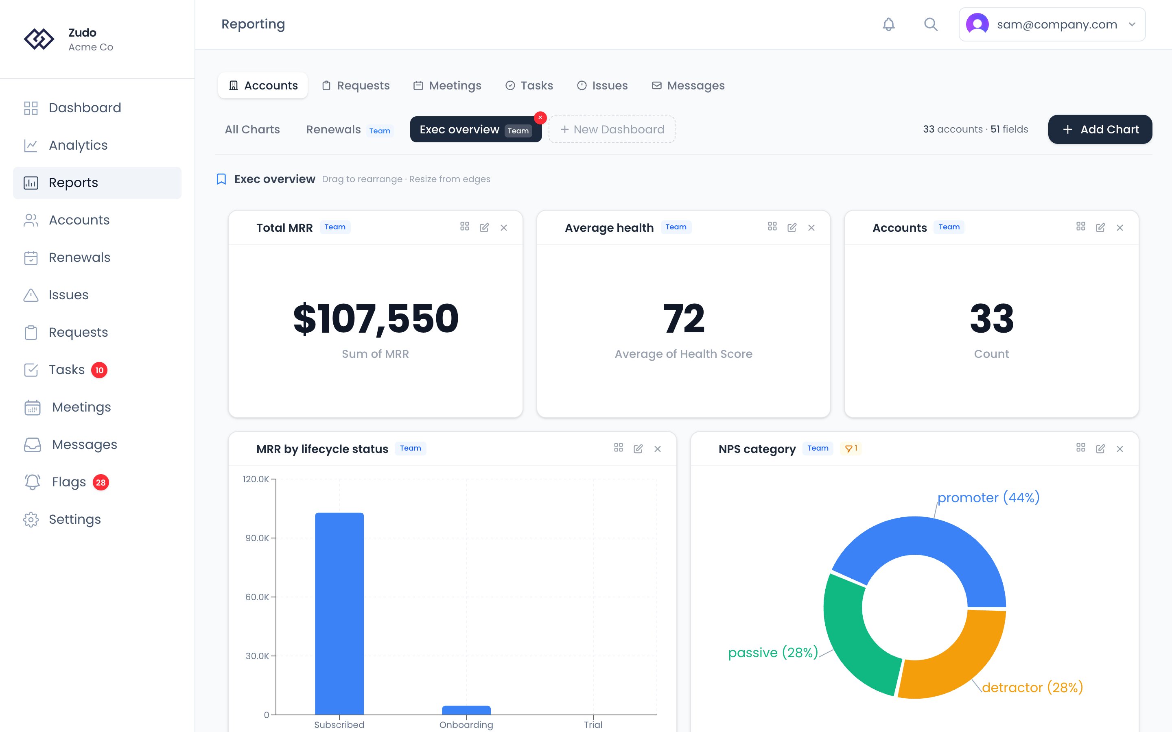Switch to the Messages tab
Image resolution: width=1172 pixels, height=732 pixels.
(x=688, y=86)
